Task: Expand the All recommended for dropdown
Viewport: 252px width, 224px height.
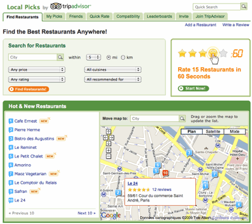Action: pyautogui.click(x=113, y=79)
